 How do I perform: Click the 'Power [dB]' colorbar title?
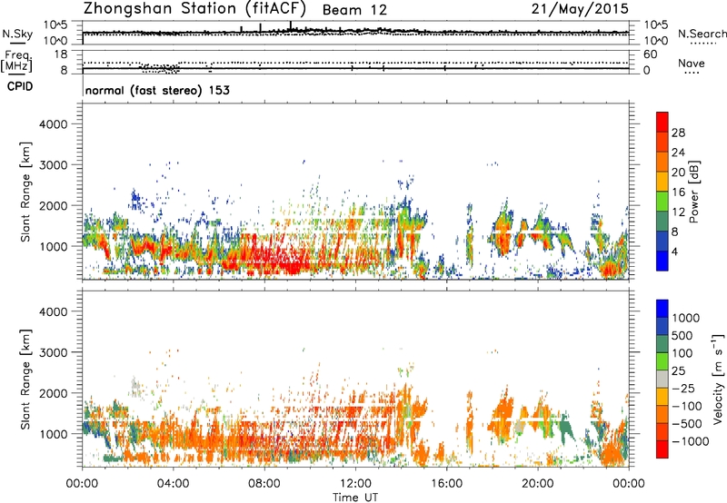693,192
